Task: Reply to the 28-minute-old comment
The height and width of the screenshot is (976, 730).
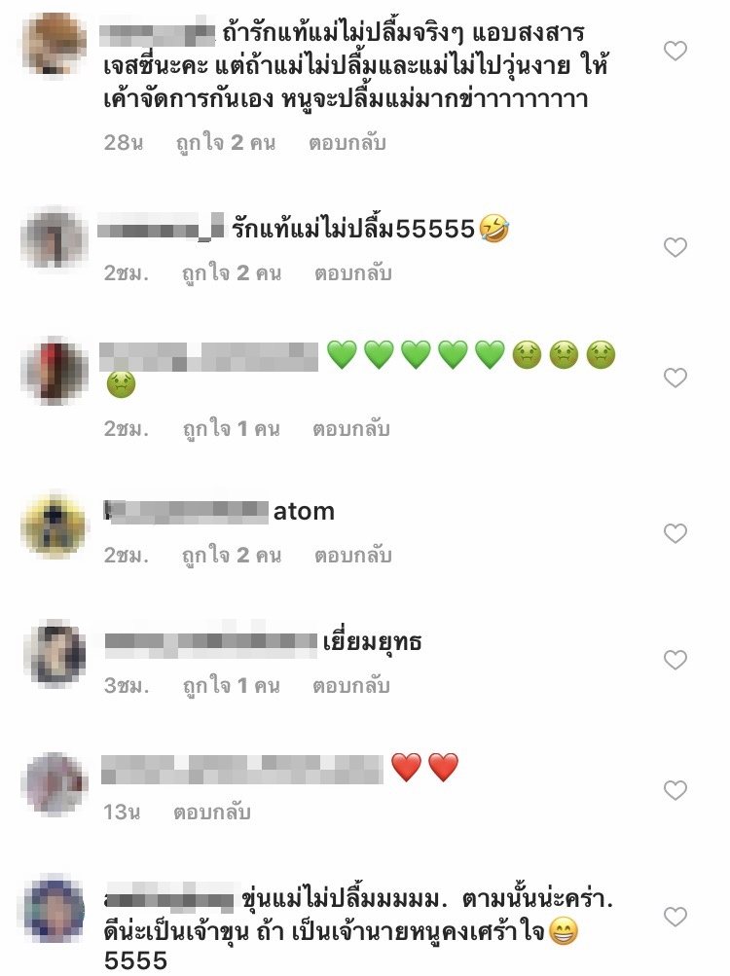Action: [x=347, y=143]
